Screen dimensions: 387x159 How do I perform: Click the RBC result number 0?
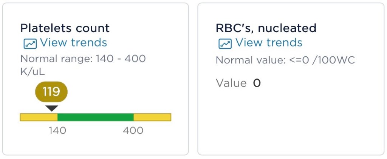click(x=257, y=83)
